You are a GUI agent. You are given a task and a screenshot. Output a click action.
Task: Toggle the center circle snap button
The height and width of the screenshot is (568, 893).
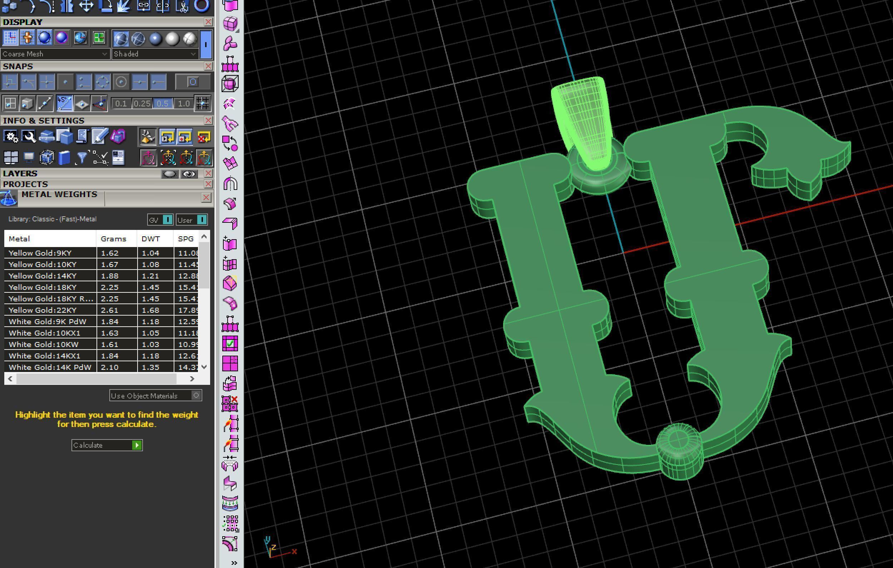pos(121,82)
